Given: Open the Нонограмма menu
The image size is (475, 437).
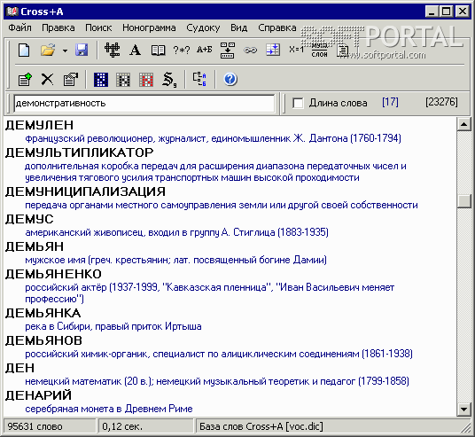Looking at the screenshot, I should tap(149, 27).
